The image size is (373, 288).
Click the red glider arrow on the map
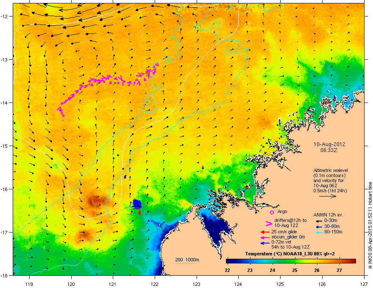[139, 210]
